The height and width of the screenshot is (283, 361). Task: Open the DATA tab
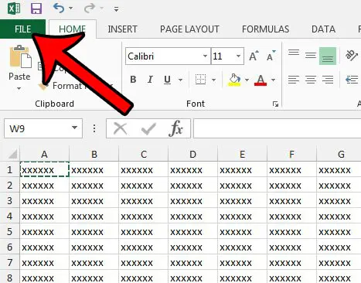323,29
